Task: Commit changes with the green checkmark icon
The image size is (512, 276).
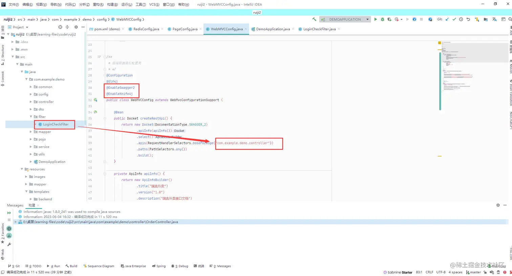Action: (454, 19)
